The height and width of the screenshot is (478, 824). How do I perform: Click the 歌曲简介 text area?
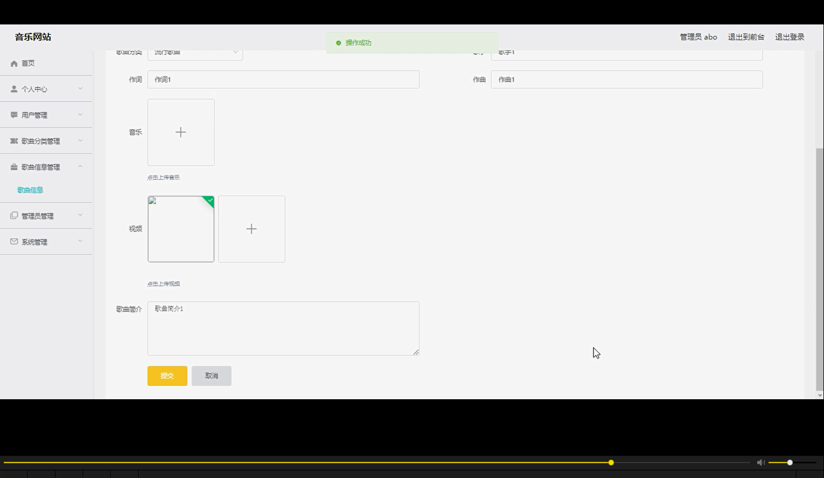point(283,329)
